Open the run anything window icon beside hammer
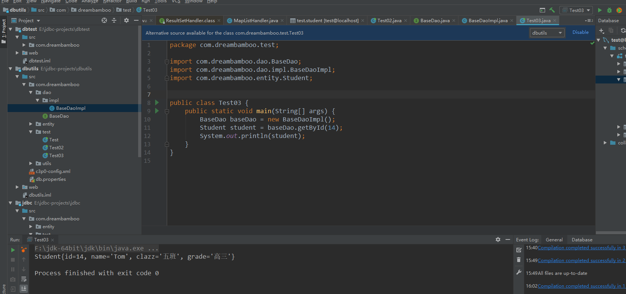The width and height of the screenshot is (626, 294). pos(542,10)
